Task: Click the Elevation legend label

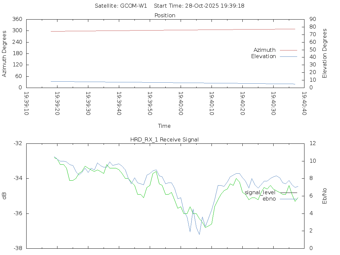Action: click(263, 56)
